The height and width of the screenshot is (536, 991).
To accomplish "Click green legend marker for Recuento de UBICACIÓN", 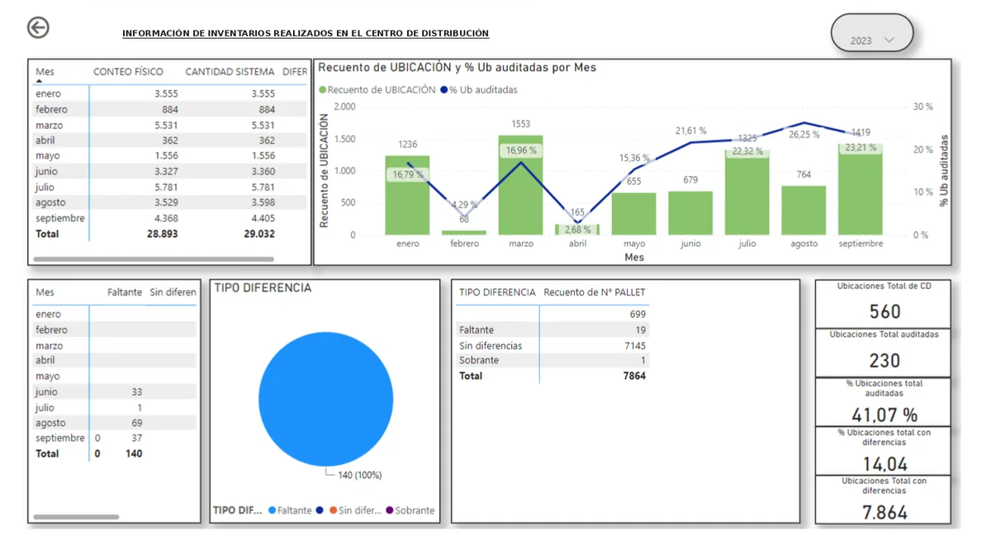I will tap(323, 90).
